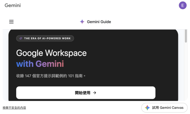
Task: Click the Google Workspace heading
Action: pos(51,53)
